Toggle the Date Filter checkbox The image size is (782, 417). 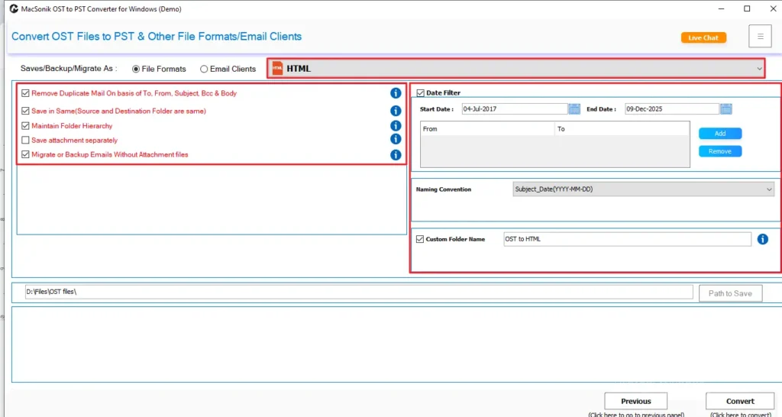tap(420, 93)
